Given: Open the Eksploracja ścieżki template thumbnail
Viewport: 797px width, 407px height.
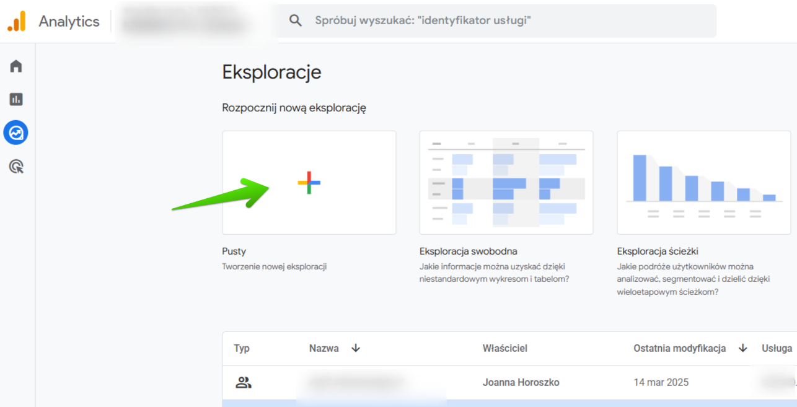Looking at the screenshot, I should (703, 183).
